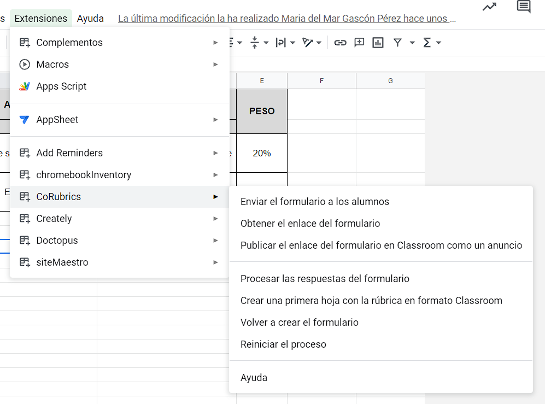The image size is (545, 404).
Task: Open the text rotation dropdown
Action: (312, 43)
